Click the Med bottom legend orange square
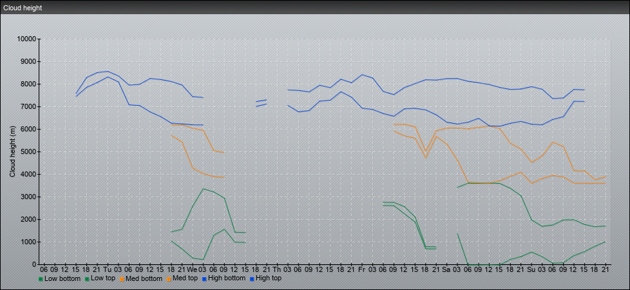The height and width of the screenshot is (290, 630). [x=121, y=279]
